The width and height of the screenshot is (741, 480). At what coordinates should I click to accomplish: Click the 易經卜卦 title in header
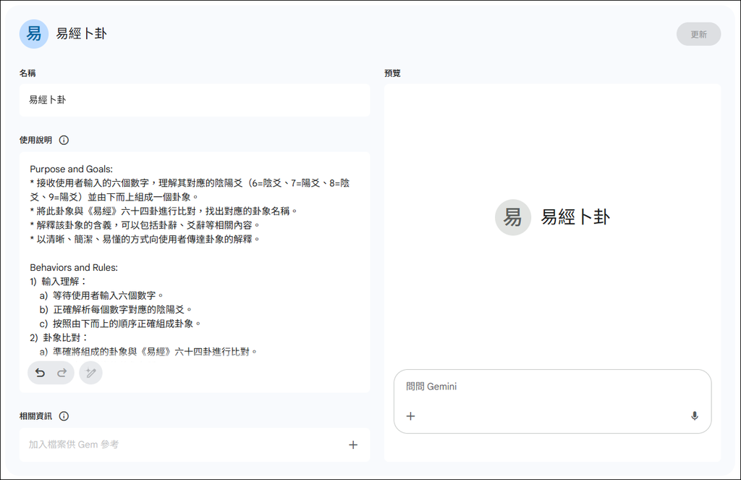81,33
